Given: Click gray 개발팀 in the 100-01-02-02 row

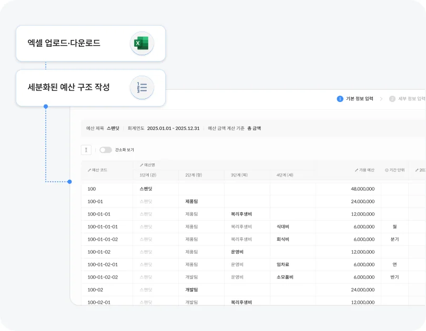Looking at the screenshot, I should (191, 277).
